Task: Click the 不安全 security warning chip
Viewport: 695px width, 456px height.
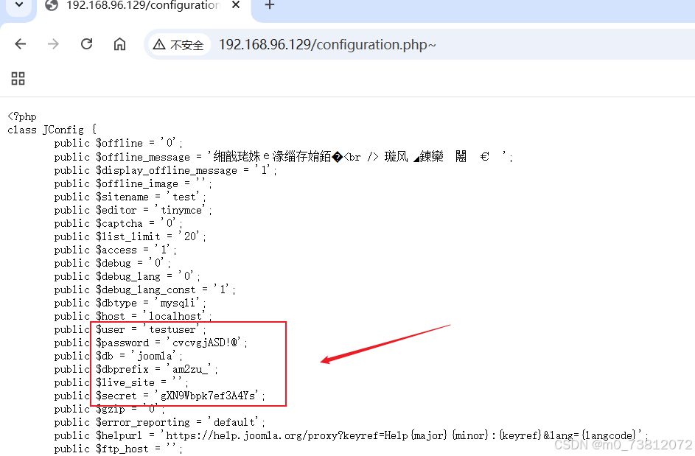Action: click(x=178, y=45)
